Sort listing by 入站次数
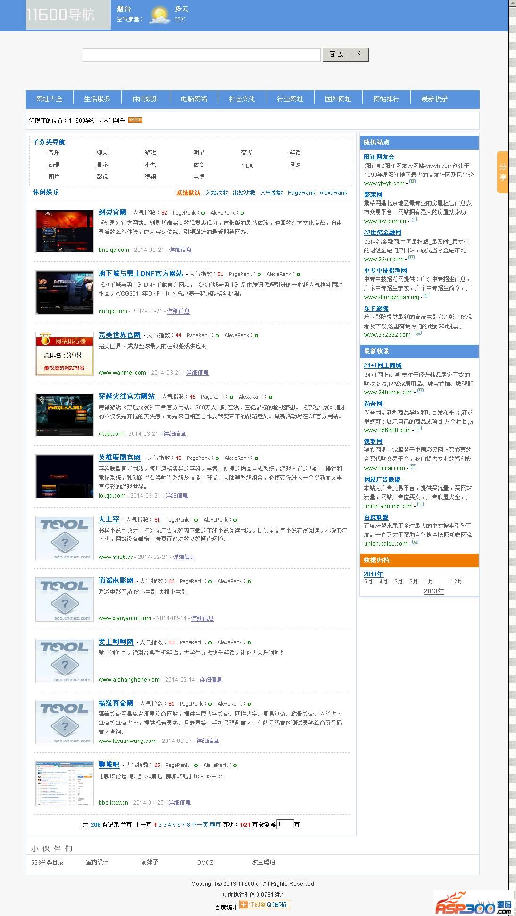 (x=216, y=193)
